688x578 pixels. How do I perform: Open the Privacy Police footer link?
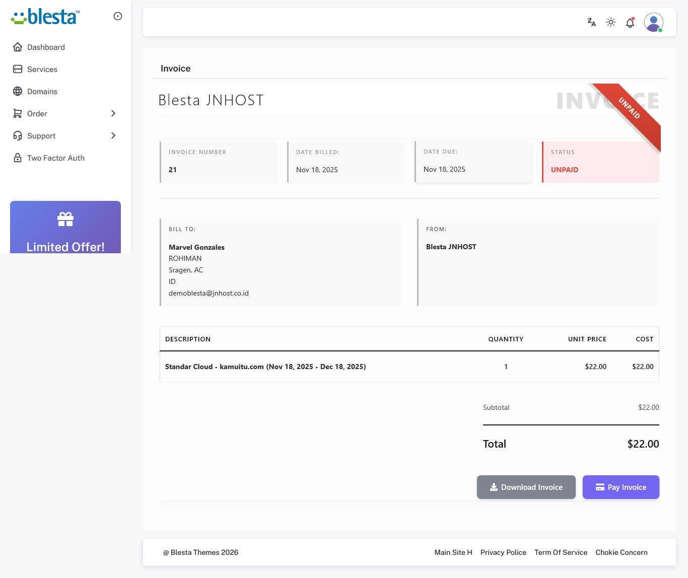click(503, 552)
